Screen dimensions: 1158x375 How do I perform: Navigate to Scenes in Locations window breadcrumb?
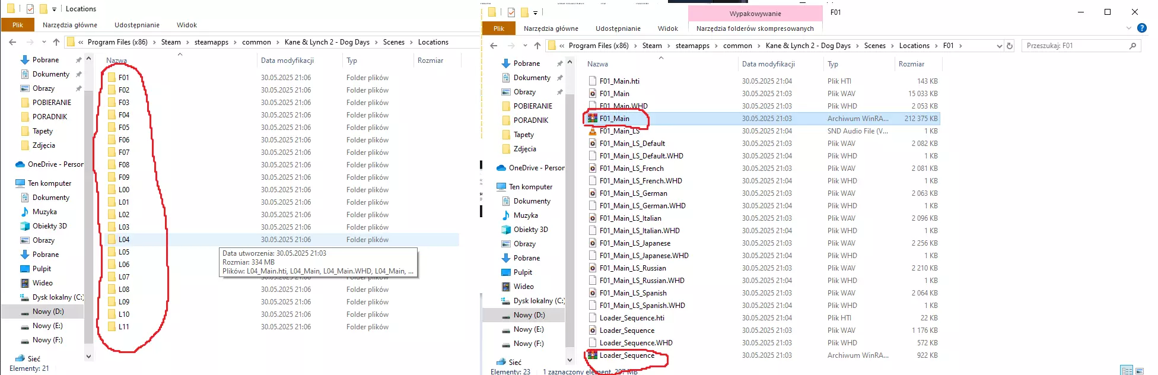(394, 42)
